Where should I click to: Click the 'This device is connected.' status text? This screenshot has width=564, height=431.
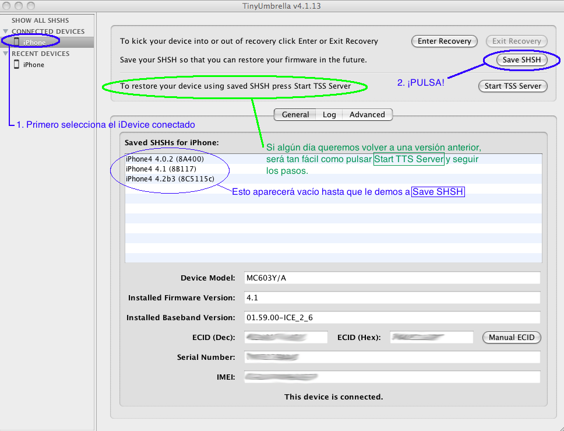[x=333, y=397]
